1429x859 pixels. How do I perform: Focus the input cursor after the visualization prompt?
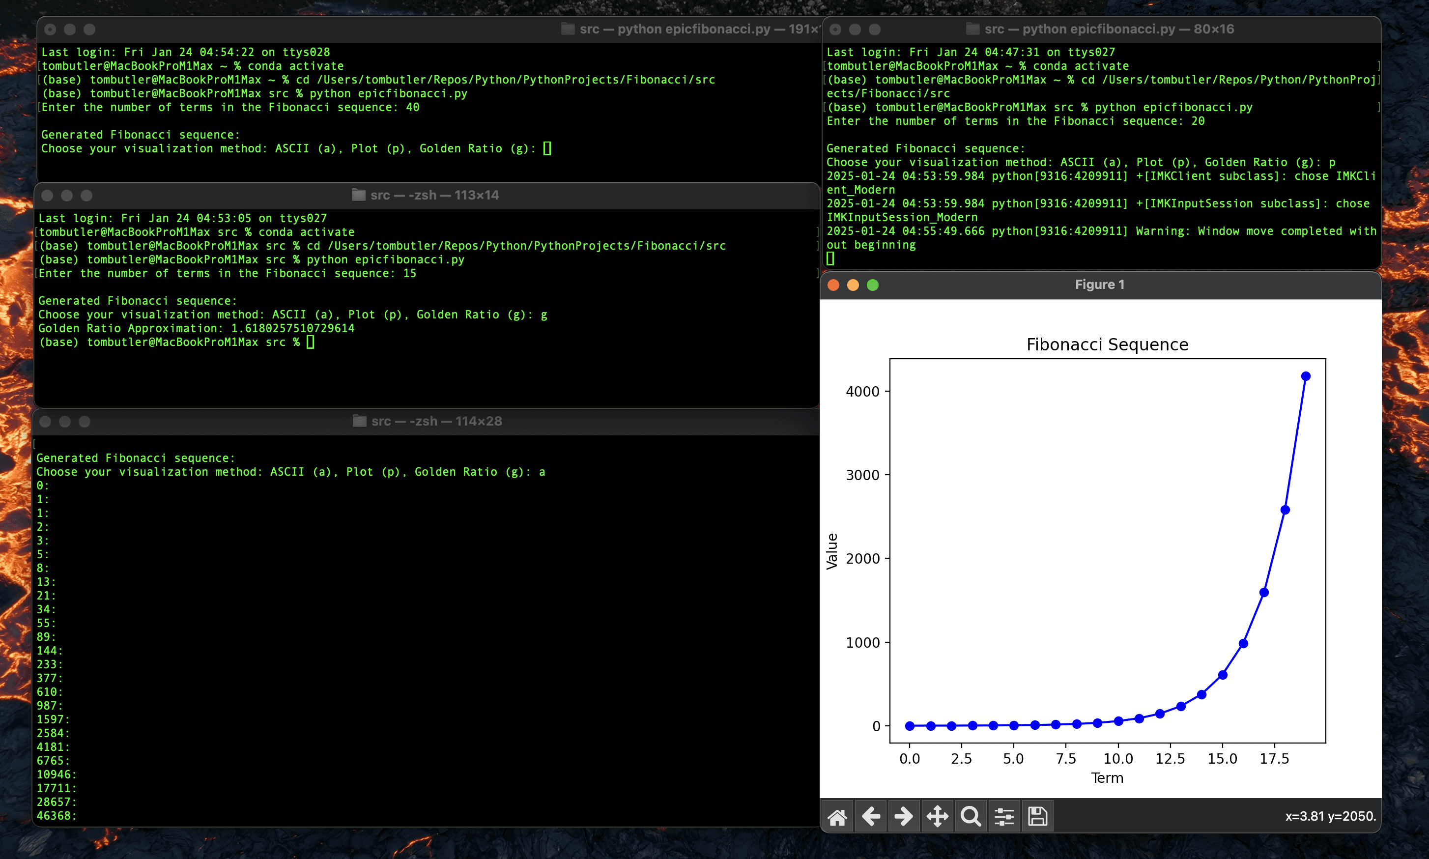[546, 148]
